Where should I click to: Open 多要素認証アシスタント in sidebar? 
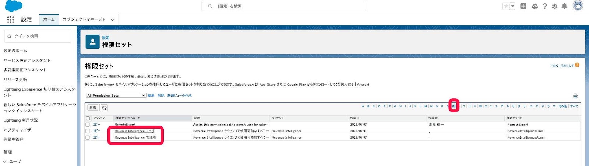pyautogui.click(x=25, y=70)
